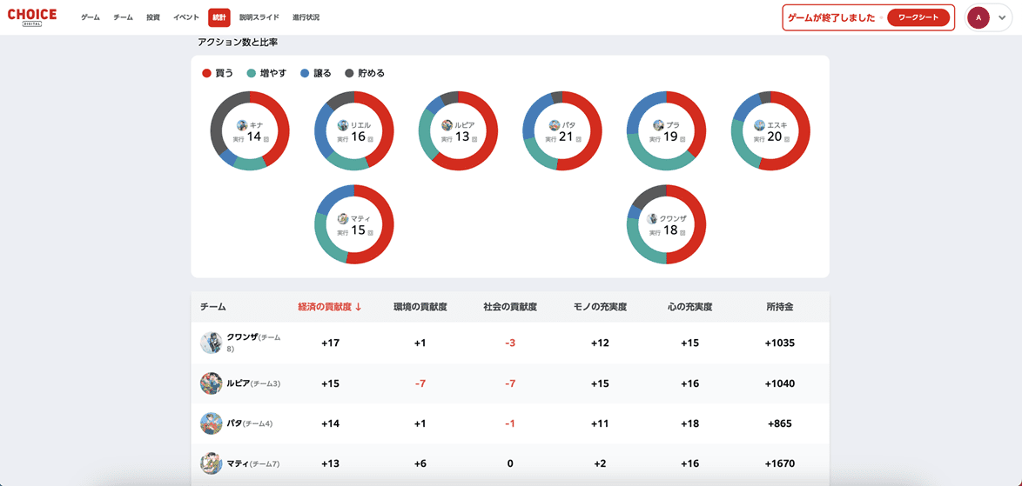Switch to the 進行状況 tab

pyautogui.click(x=306, y=17)
